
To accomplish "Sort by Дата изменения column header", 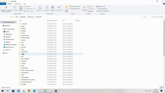I will tap(52, 21).
